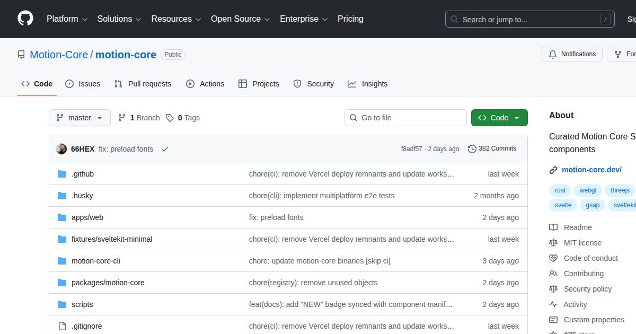636x334 pixels.
Task: Expand the green Code dropdown
Action: [499, 118]
